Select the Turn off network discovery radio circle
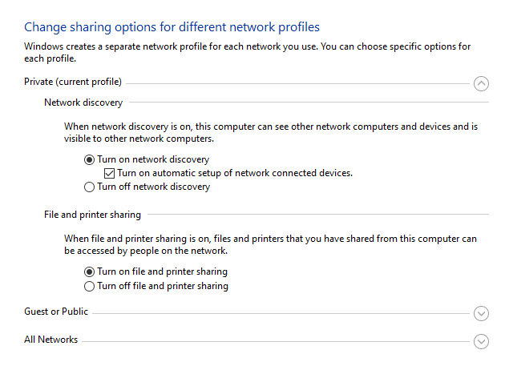 point(89,187)
